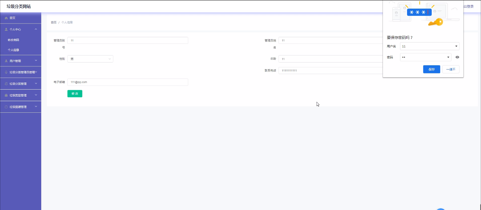The image size is (481, 210).
Task: Toggle password visibility with the eye icon
Action: (x=457, y=57)
